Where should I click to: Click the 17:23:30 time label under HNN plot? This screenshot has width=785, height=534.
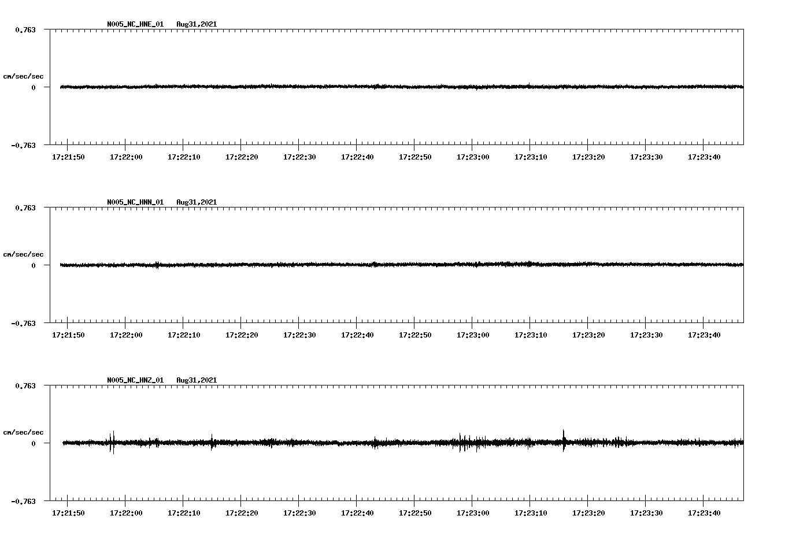tap(646, 335)
